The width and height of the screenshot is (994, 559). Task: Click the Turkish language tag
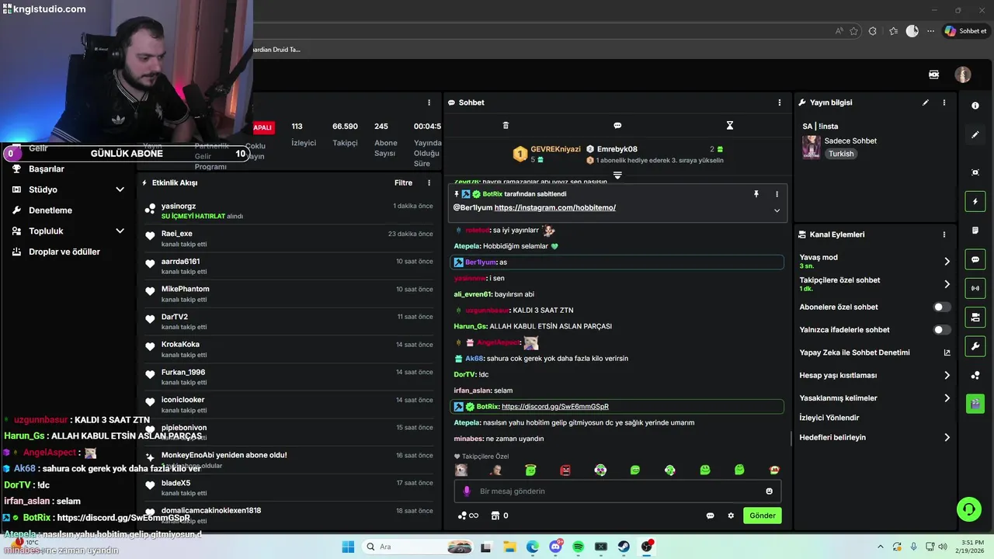pos(841,154)
